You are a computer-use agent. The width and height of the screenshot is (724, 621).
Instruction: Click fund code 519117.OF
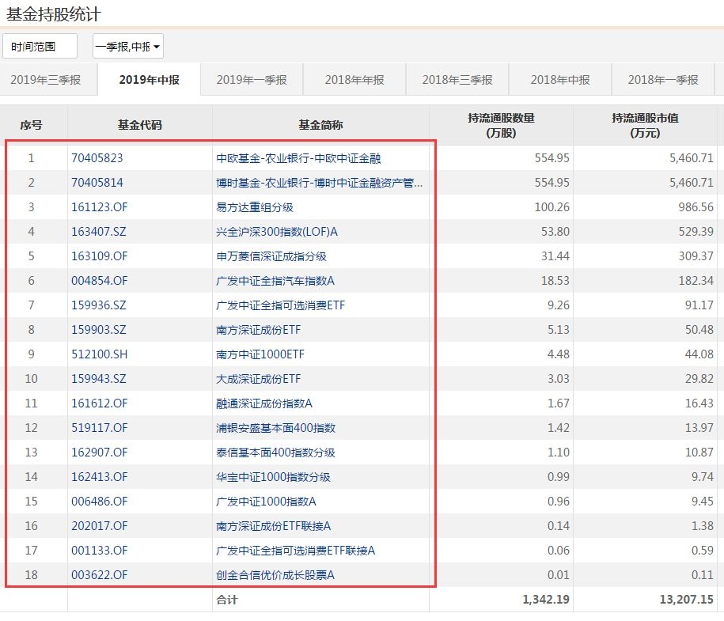[x=99, y=428]
